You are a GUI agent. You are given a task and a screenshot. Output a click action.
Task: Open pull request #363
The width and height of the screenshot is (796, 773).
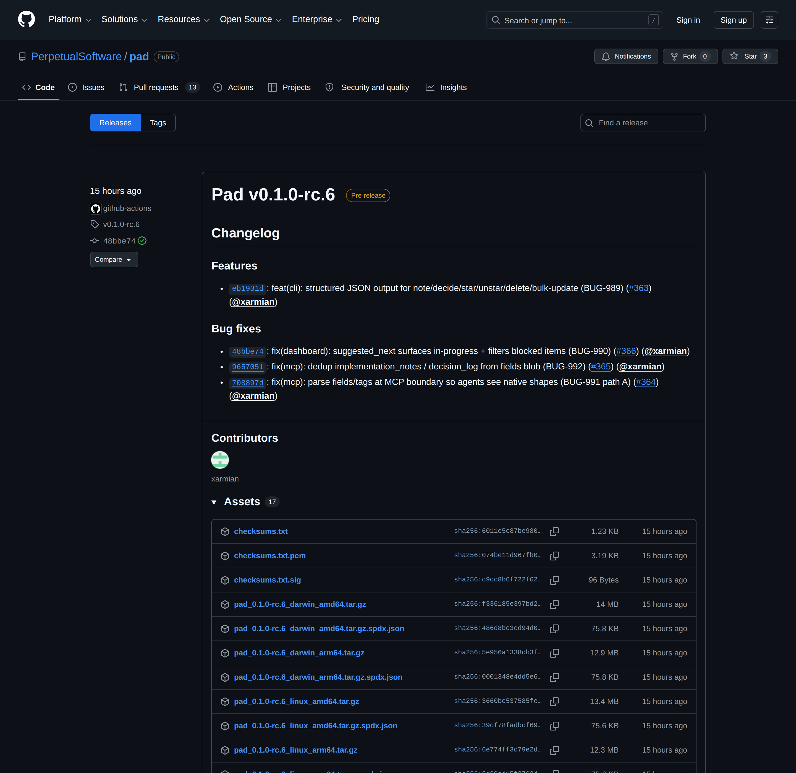pos(638,288)
